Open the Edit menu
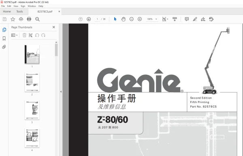This screenshot has height=156, width=243. coord(9,6)
